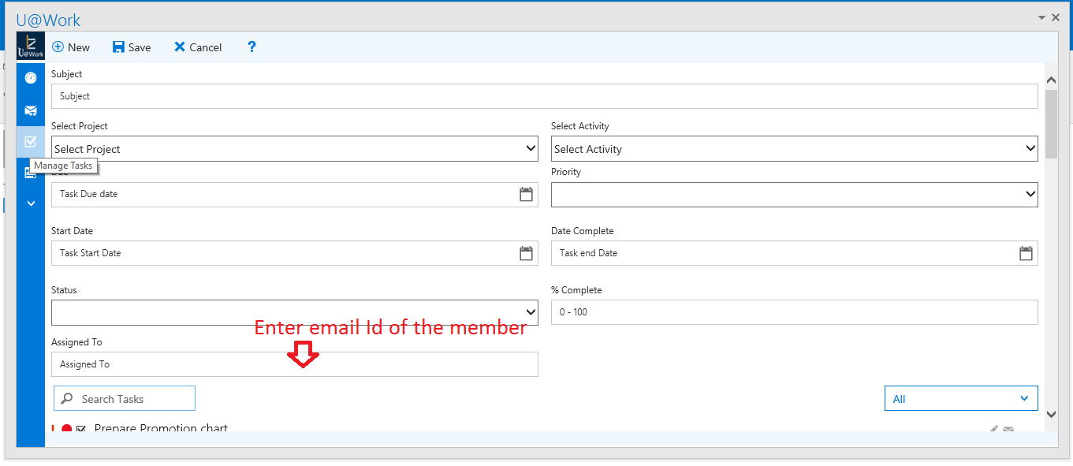Screen dimensions: 1073x466
Task: Open the mail envelope icon in sidebar
Action: [31, 110]
